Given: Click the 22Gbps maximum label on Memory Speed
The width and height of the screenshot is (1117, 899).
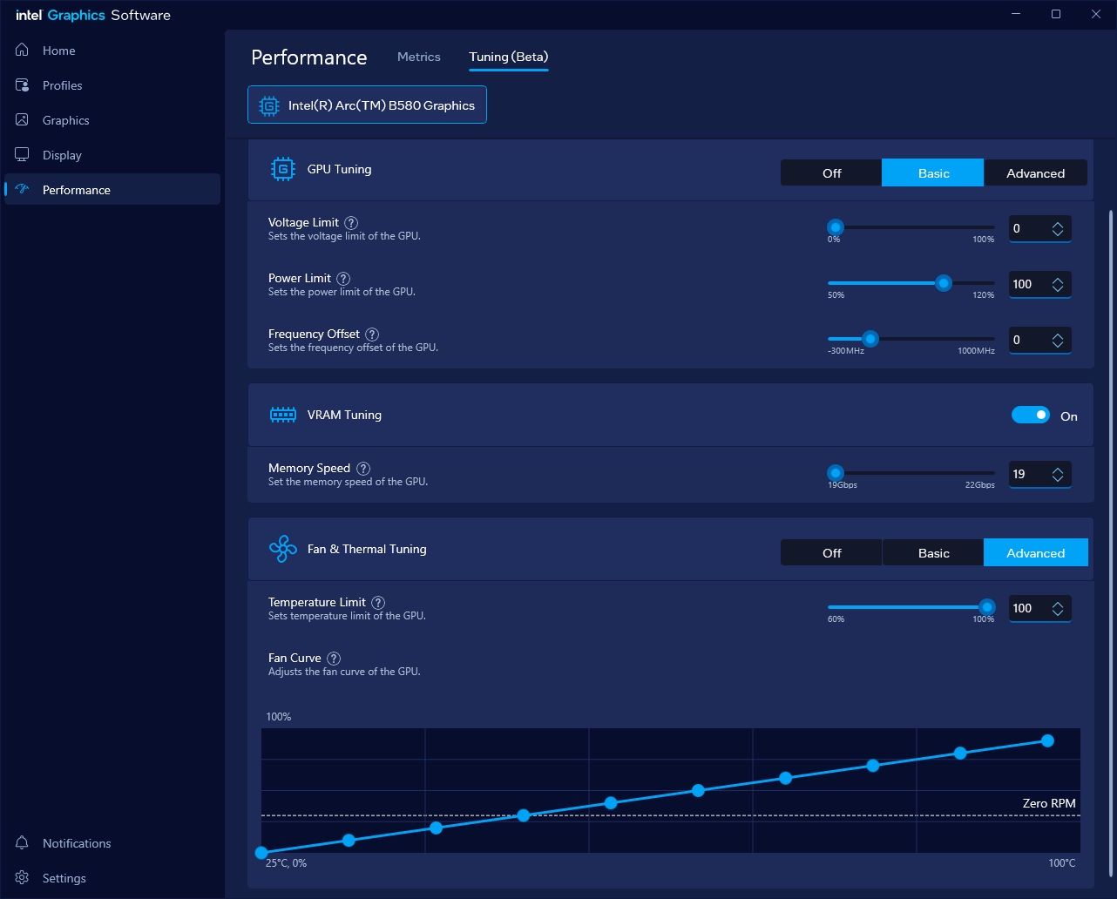Looking at the screenshot, I should pos(979,485).
